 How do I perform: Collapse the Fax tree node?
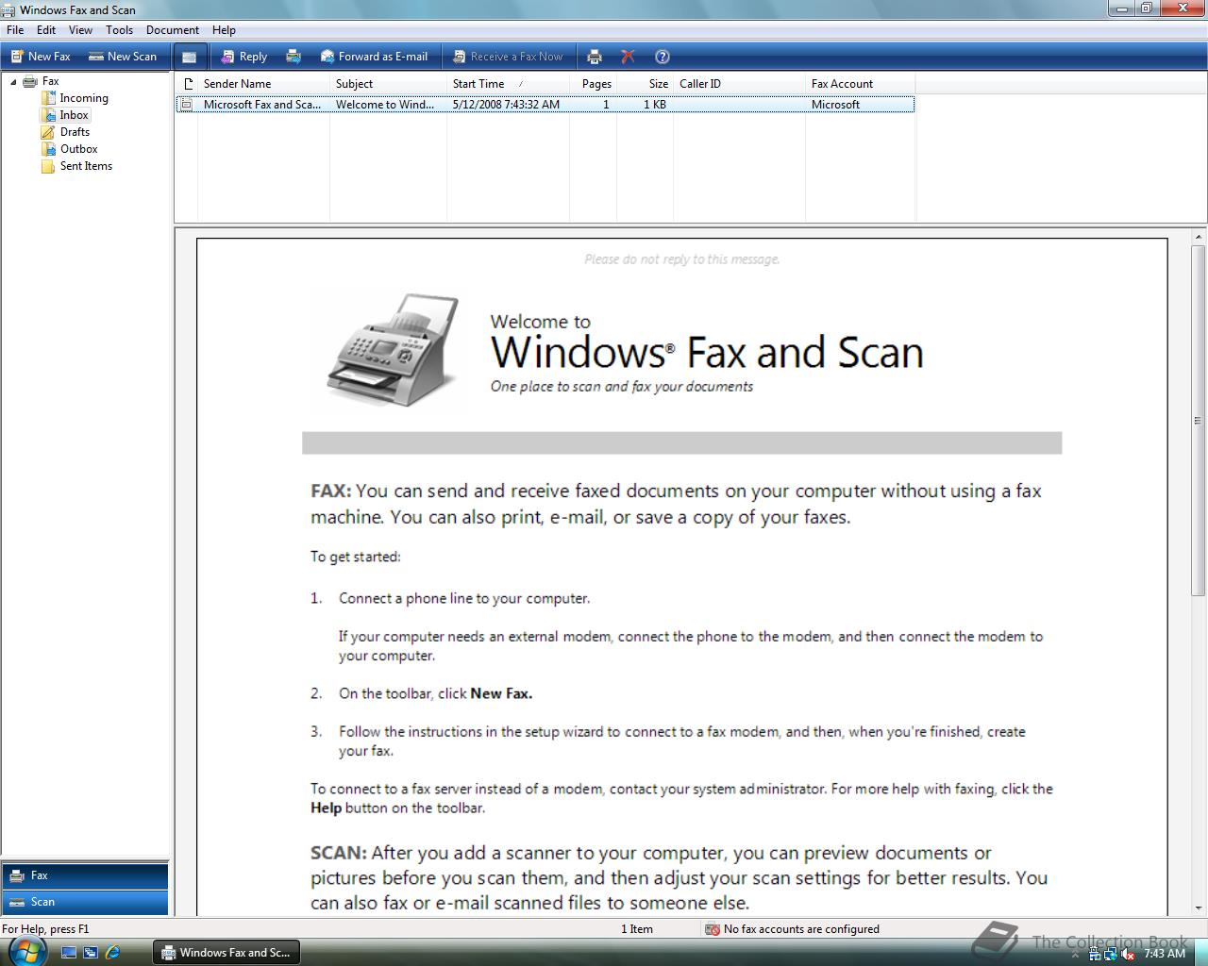[13, 82]
